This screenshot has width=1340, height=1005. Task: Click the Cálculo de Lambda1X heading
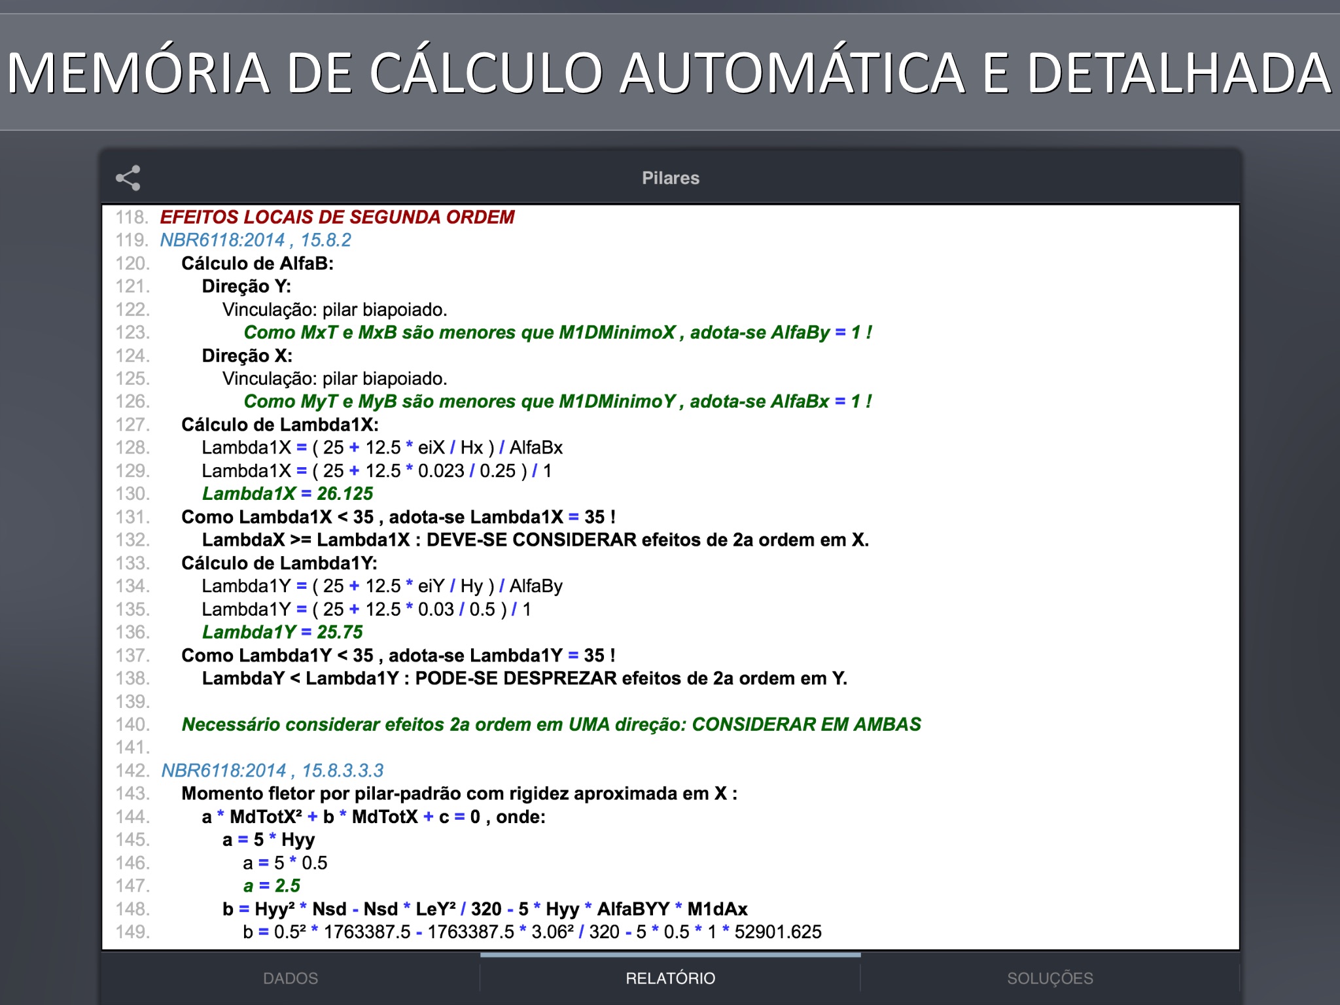279,425
